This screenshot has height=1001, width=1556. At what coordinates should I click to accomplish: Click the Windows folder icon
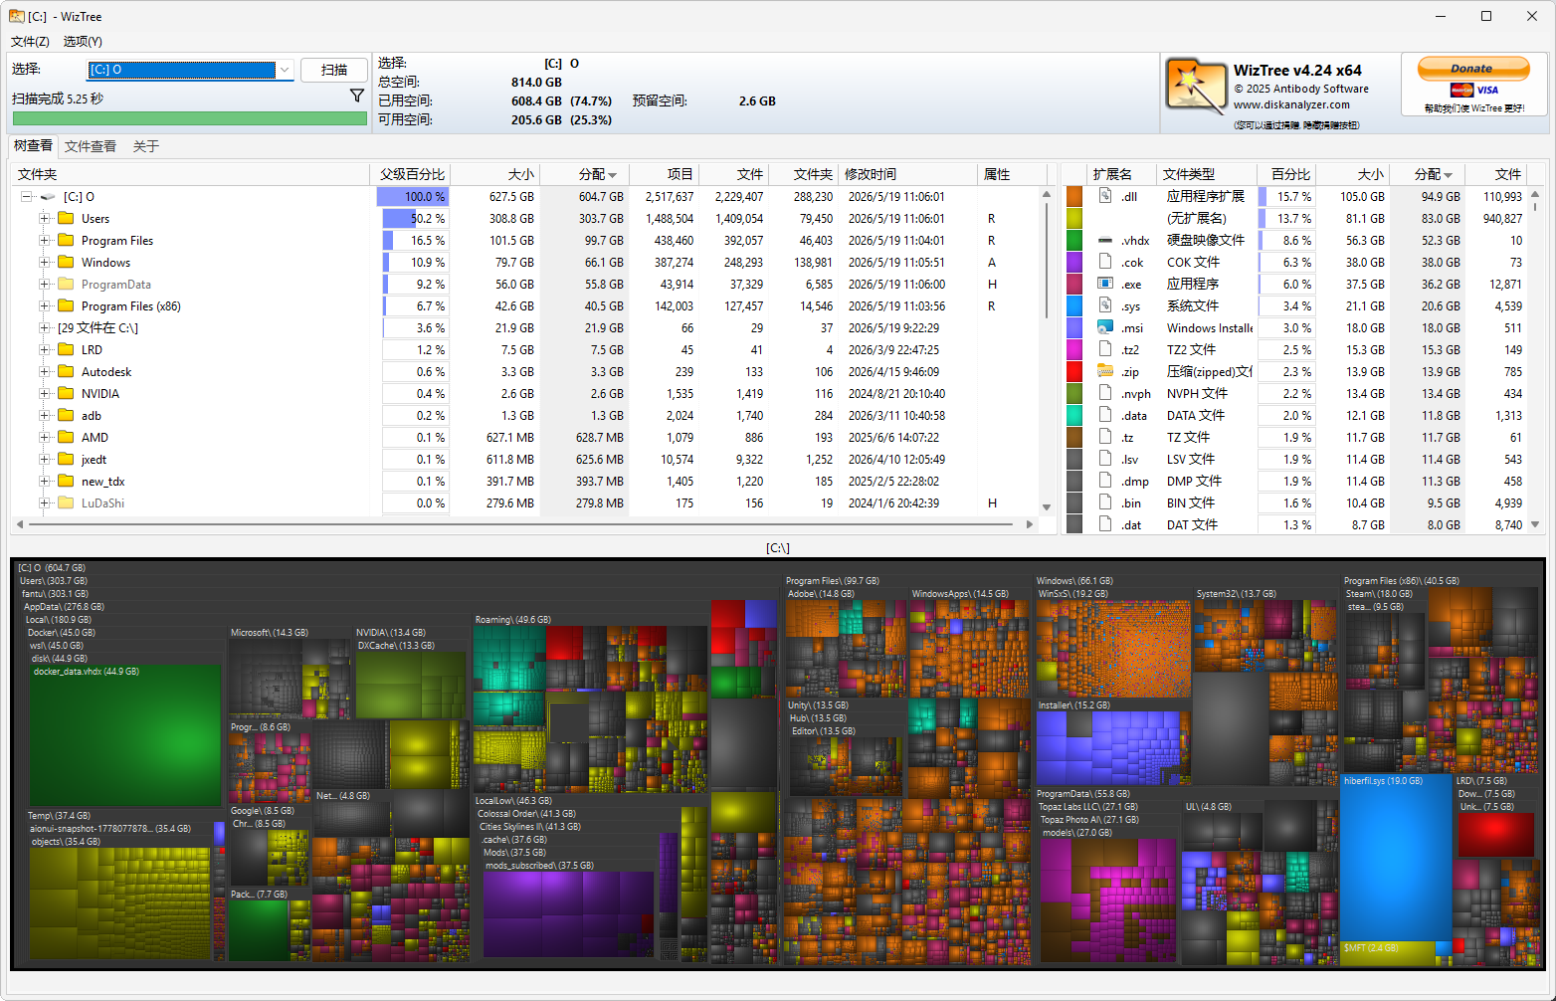coord(67,262)
